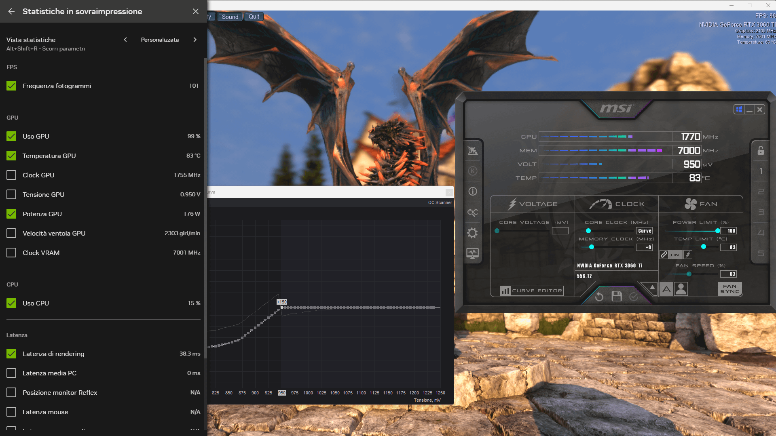Click the OC Scanner link in curve window
The height and width of the screenshot is (436, 776).
(440, 202)
